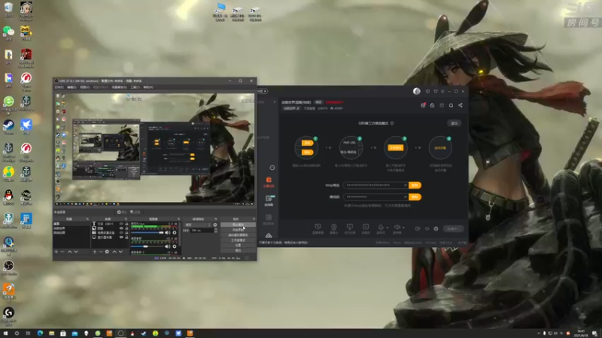Toggle visibility of display capture source
The height and width of the screenshot is (338, 602).
121,237
